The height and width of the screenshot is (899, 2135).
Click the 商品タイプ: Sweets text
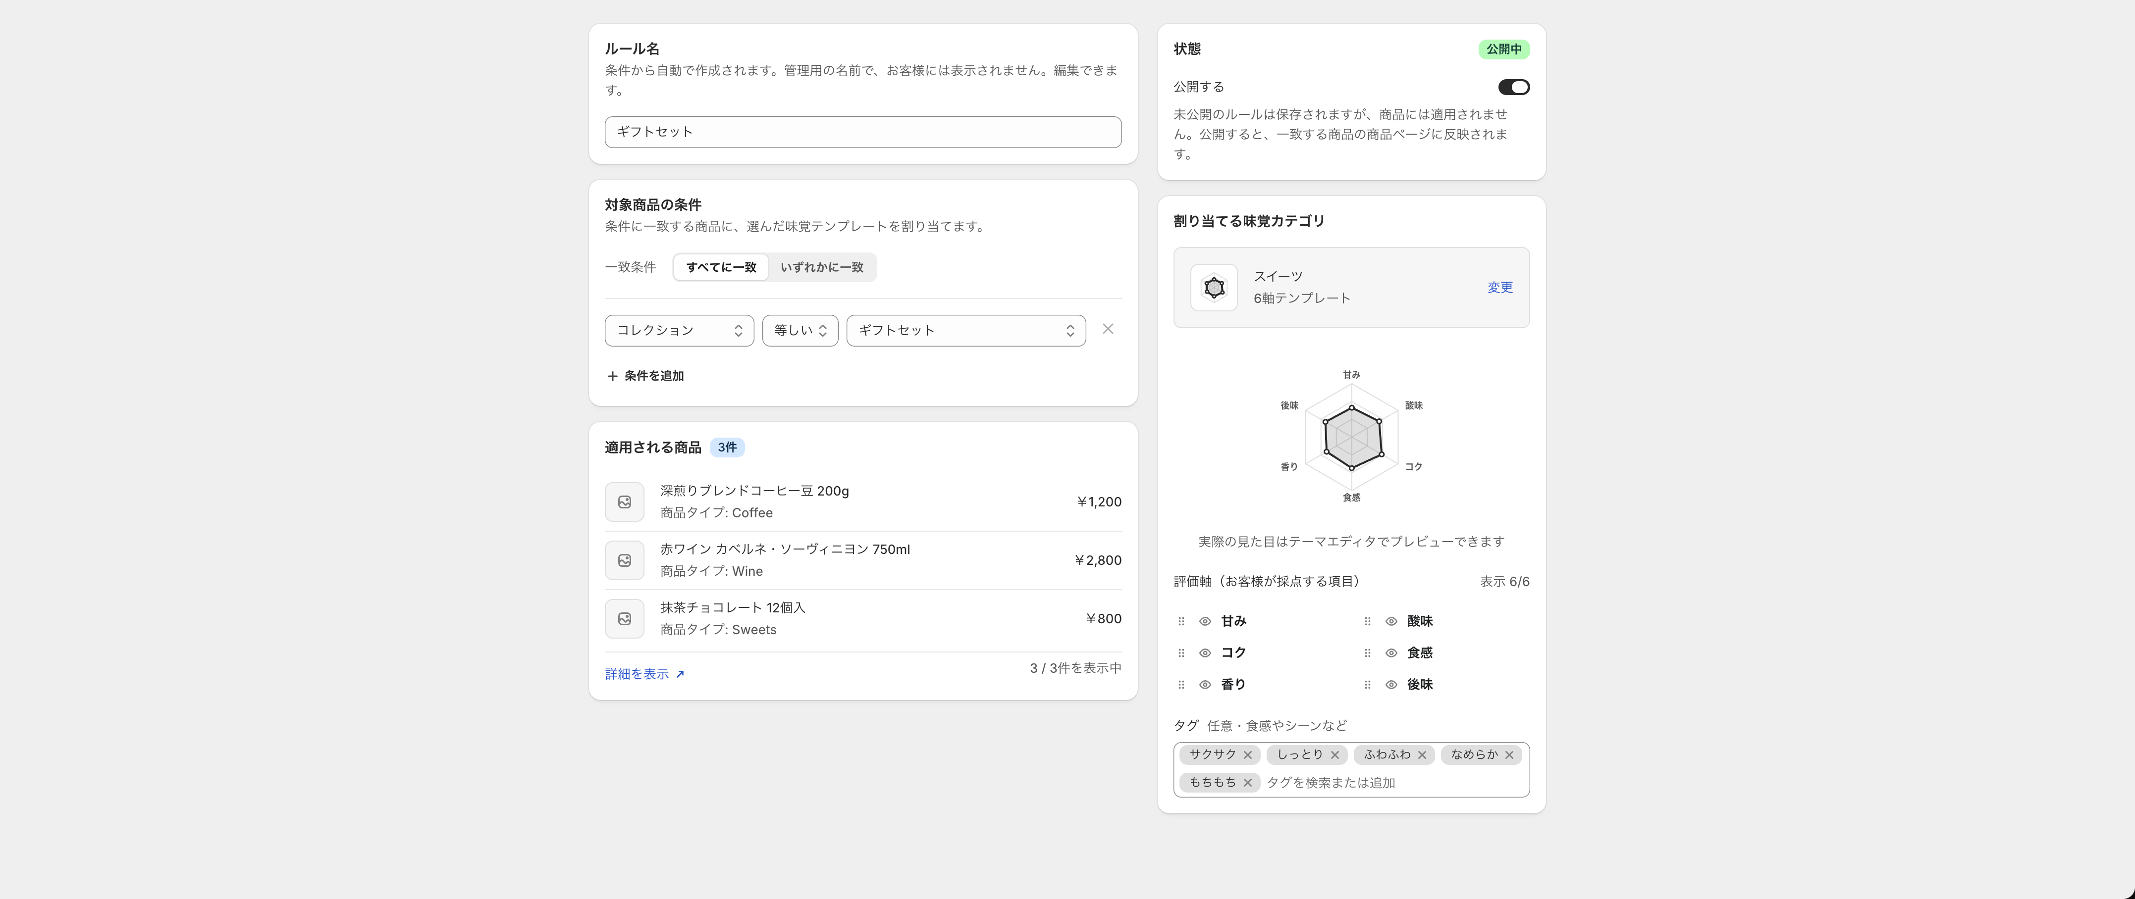click(718, 630)
